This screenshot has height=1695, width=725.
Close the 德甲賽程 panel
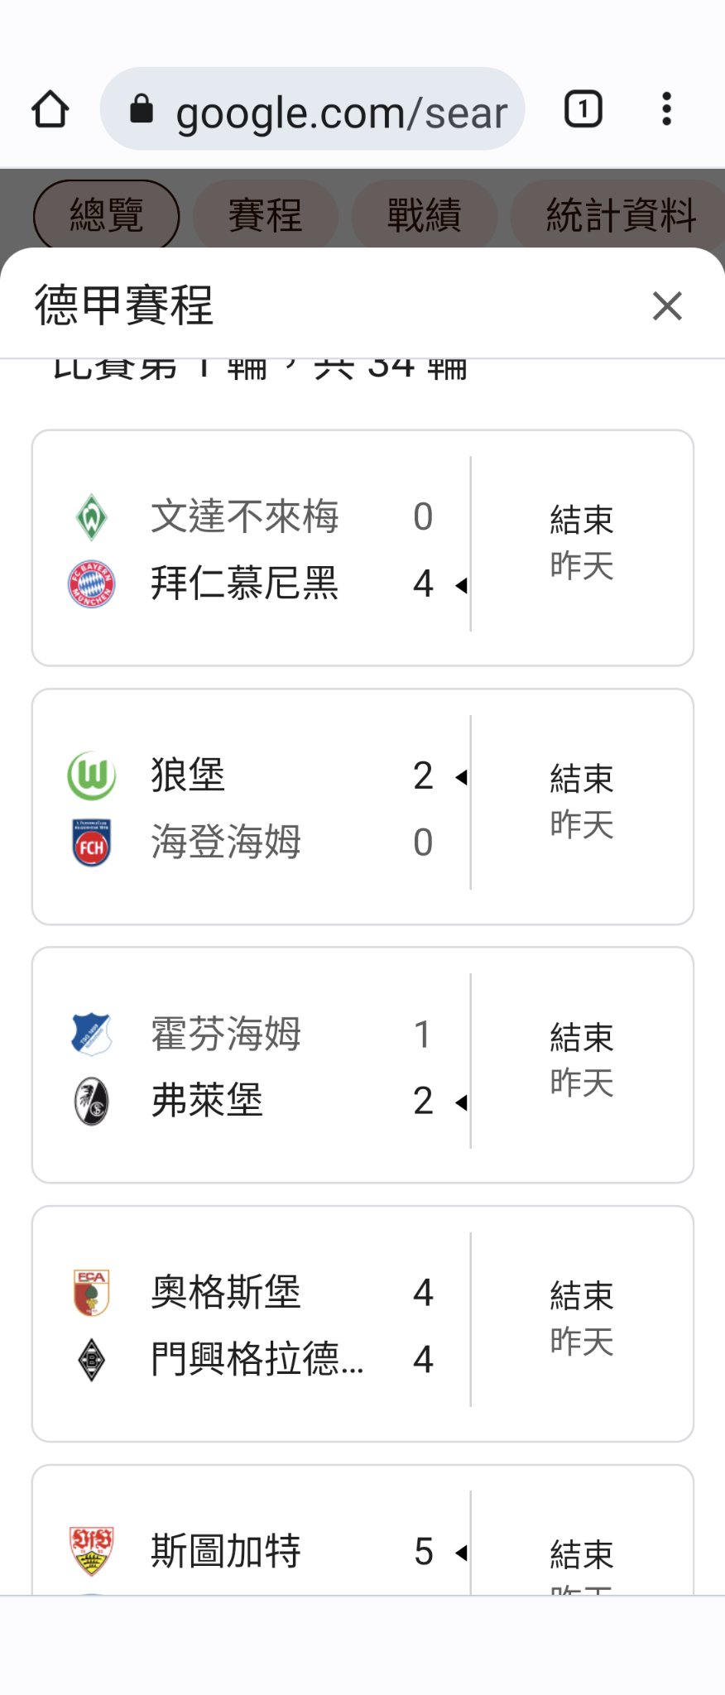pos(666,306)
